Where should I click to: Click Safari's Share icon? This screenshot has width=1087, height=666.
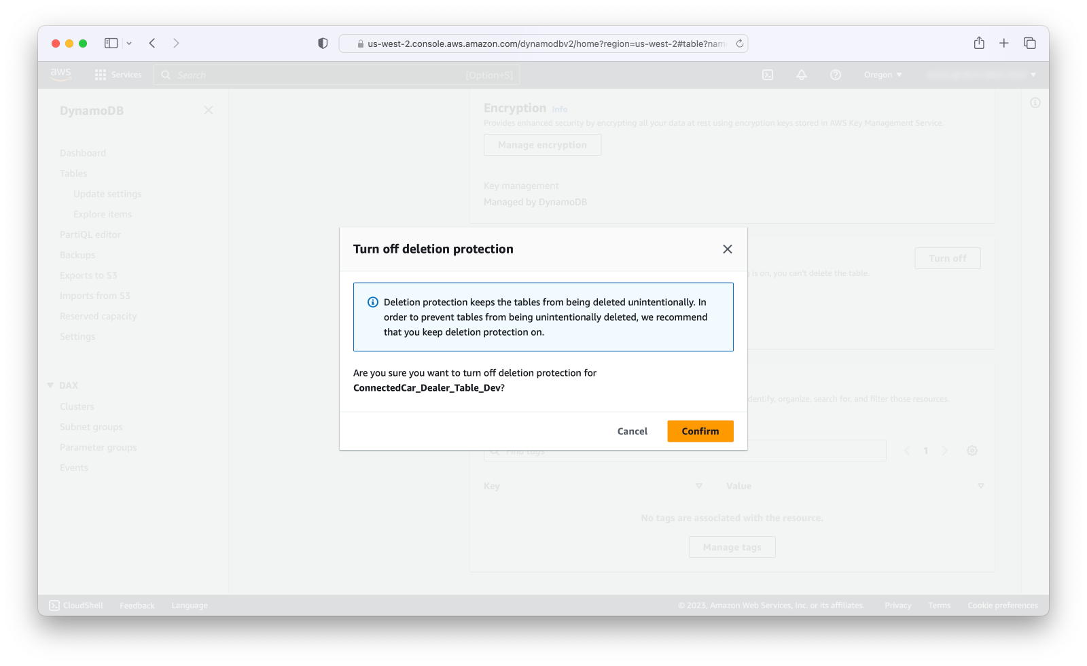[x=979, y=43]
